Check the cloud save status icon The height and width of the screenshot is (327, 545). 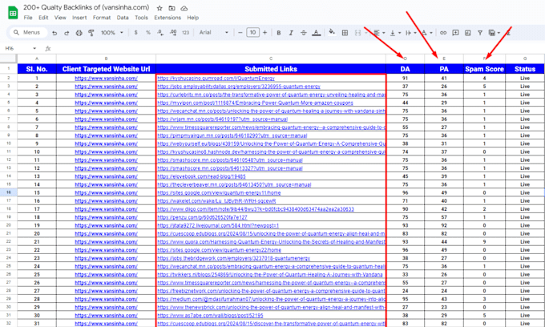[x=184, y=8]
